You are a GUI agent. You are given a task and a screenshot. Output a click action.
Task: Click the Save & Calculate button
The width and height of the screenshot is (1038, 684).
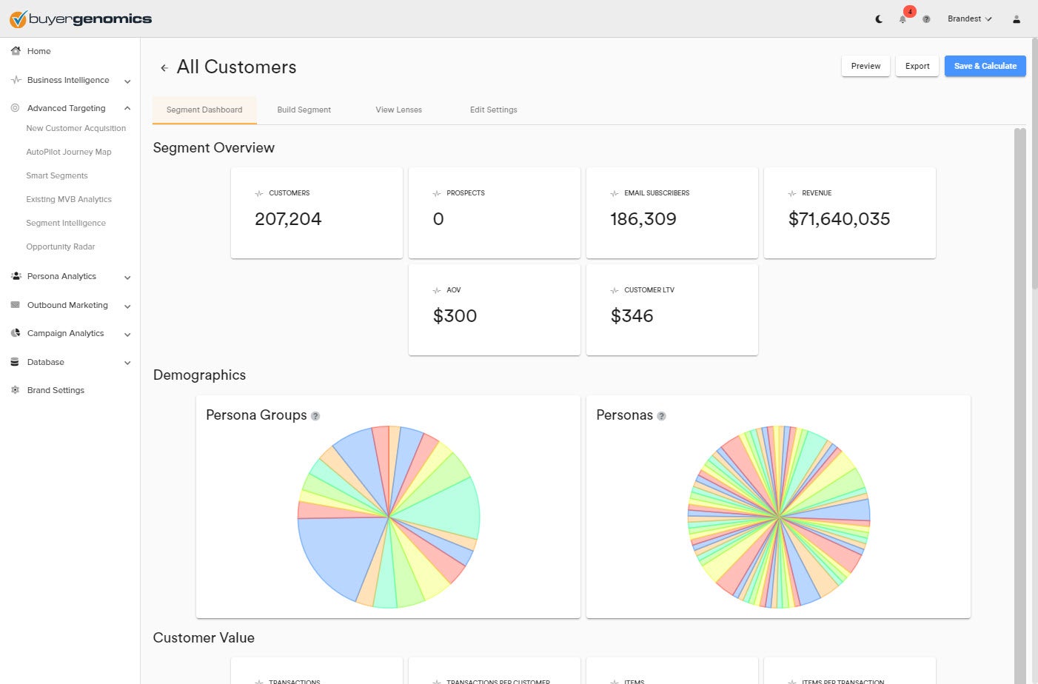985,66
